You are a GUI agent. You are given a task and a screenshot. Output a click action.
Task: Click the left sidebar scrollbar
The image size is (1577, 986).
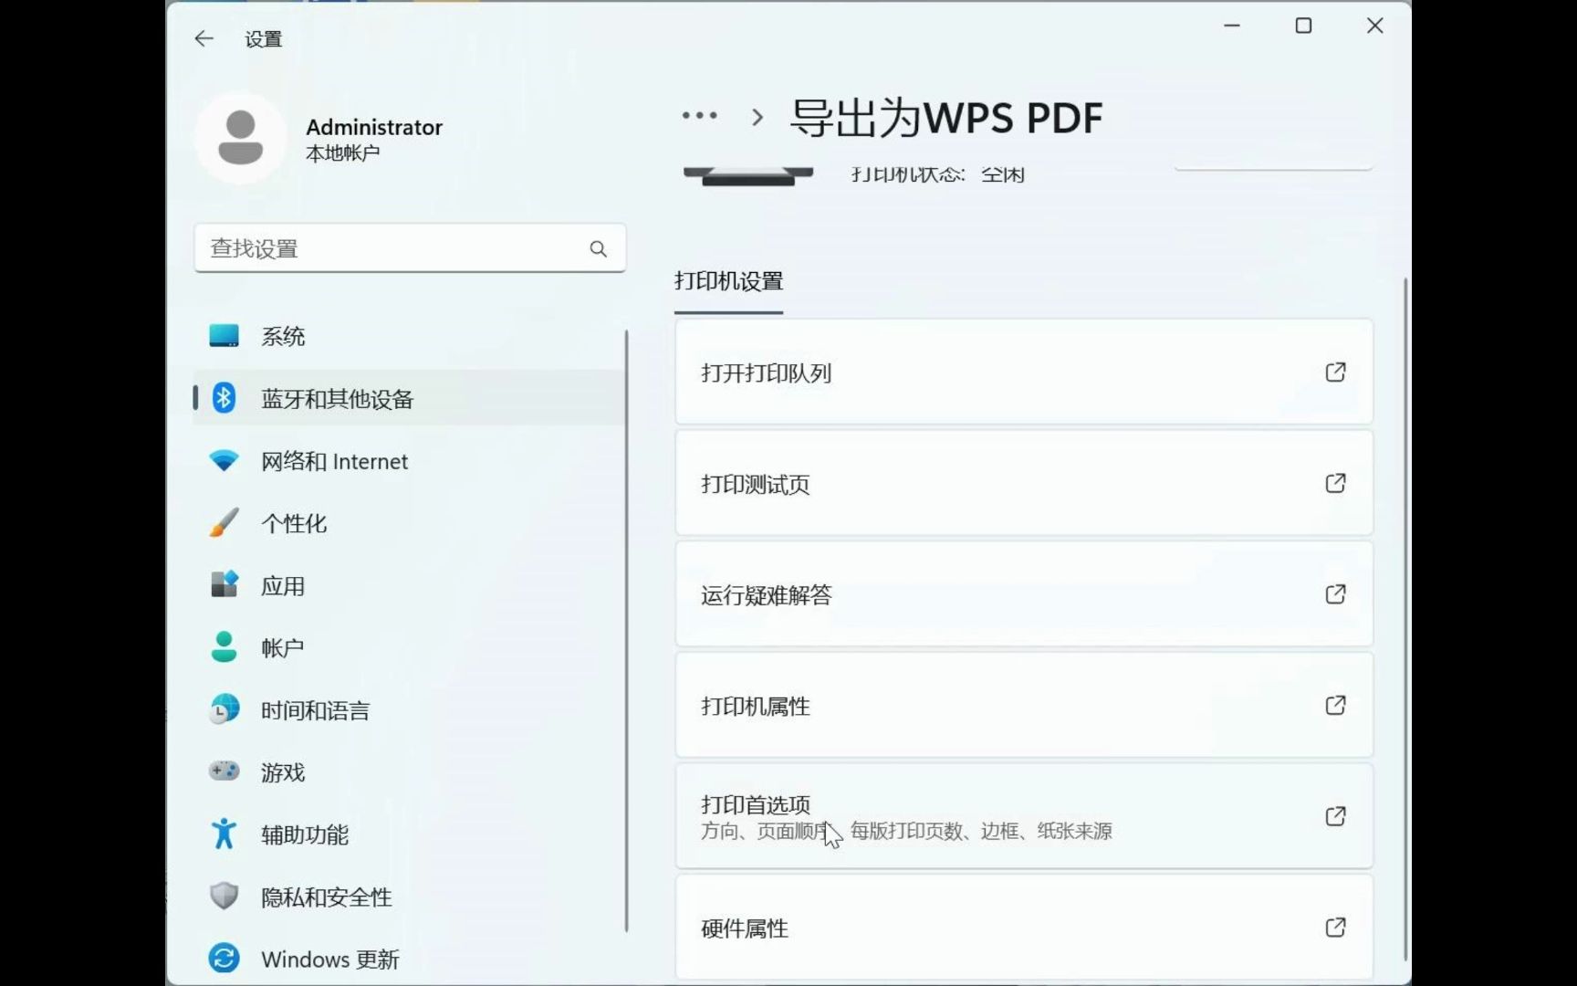tap(626, 631)
